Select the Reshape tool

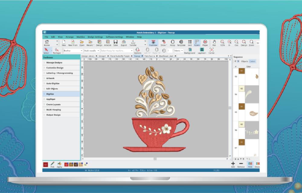coord(56,51)
